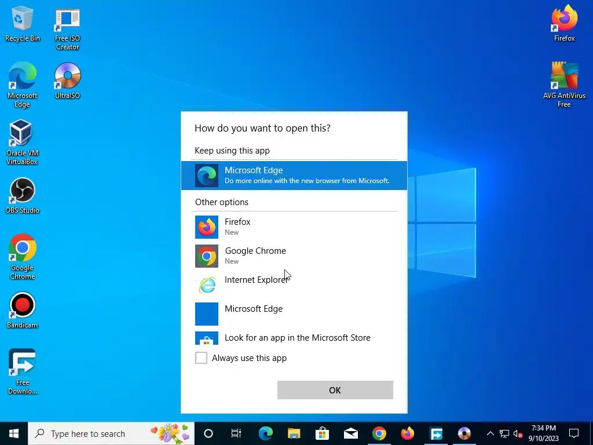
Task: Select the UltraISO desktop shortcut
Action: 67,81
